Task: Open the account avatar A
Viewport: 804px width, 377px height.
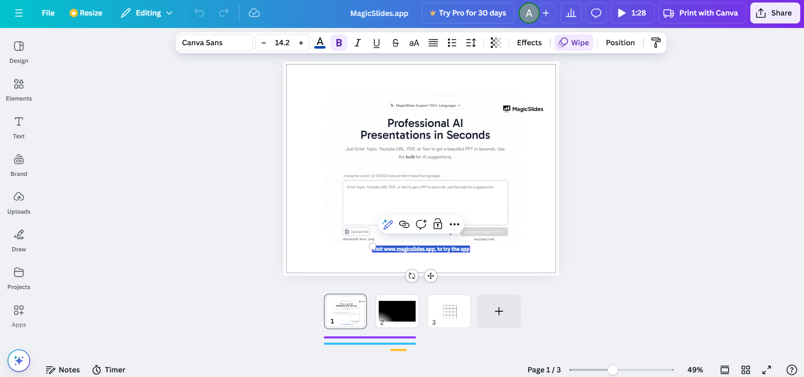Action: point(529,13)
